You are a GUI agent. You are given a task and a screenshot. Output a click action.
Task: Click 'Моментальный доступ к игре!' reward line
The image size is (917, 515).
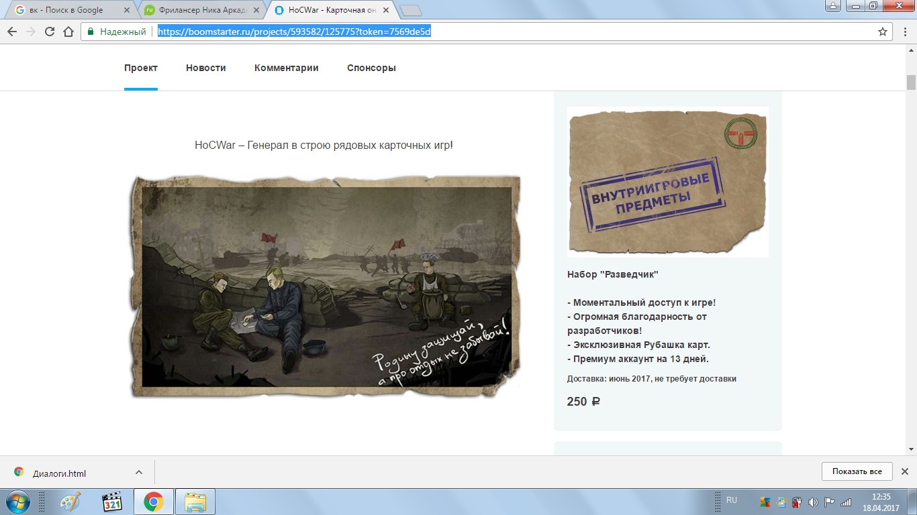tap(642, 302)
